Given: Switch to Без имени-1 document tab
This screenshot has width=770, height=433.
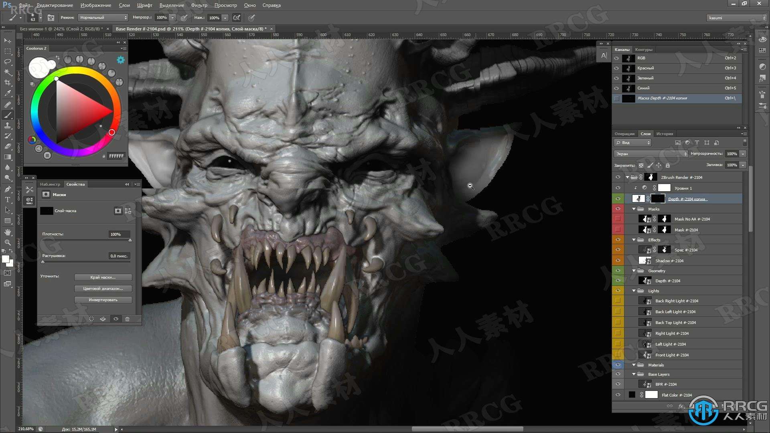Looking at the screenshot, I should coord(62,29).
